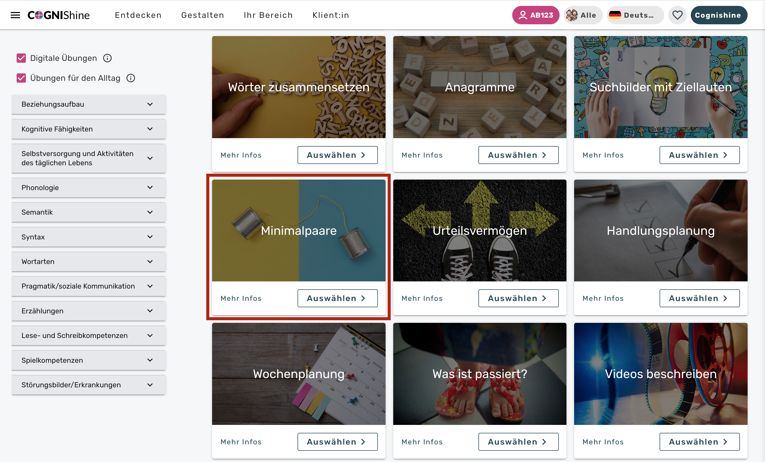Uncheck Übungen für den Alltag checkbox
Screen dimensions: 765x462
click(21, 78)
